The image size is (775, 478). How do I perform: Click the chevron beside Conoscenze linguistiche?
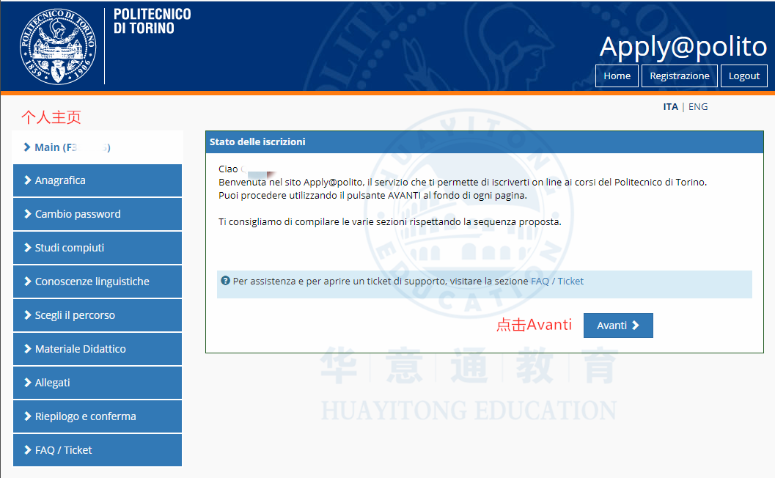click(x=28, y=282)
